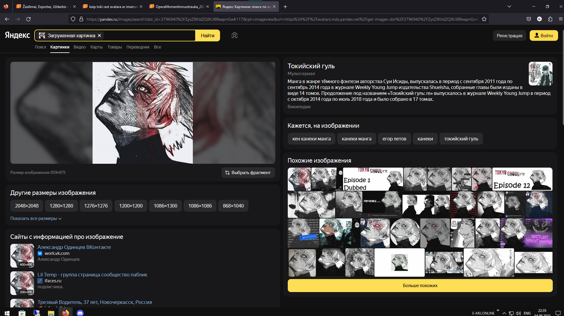Open the Firefox extensions puzzle icon
Screen dimensions: 564x316
pyautogui.click(x=550, y=19)
